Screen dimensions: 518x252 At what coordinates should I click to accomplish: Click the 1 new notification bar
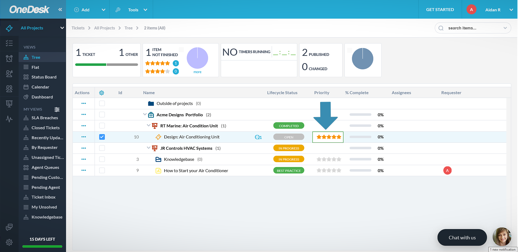tap(503, 250)
